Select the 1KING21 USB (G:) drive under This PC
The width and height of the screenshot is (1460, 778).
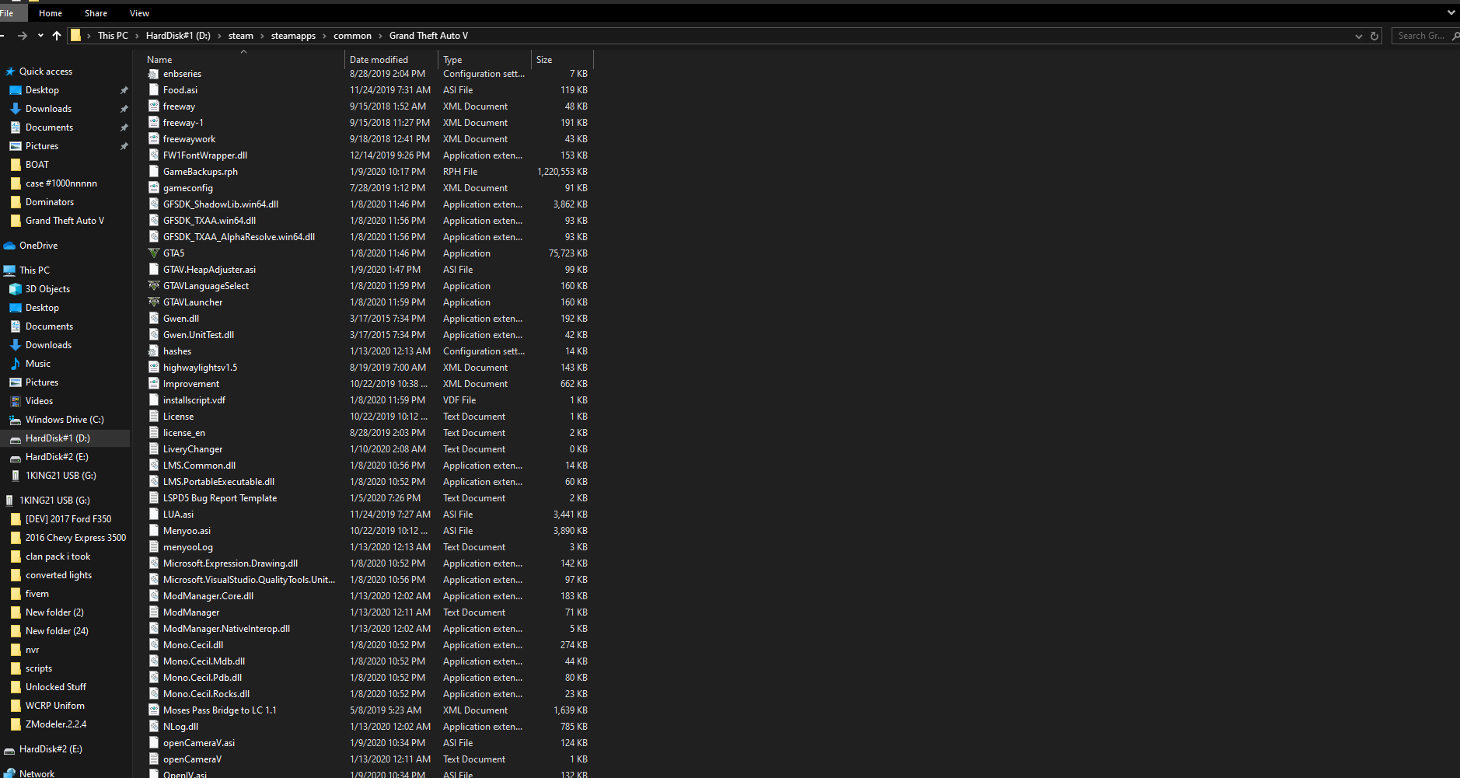tap(61, 476)
